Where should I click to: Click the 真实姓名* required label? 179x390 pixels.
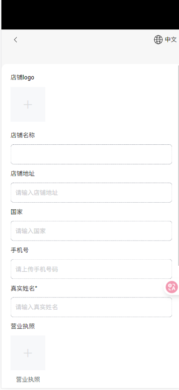pos(24,289)
